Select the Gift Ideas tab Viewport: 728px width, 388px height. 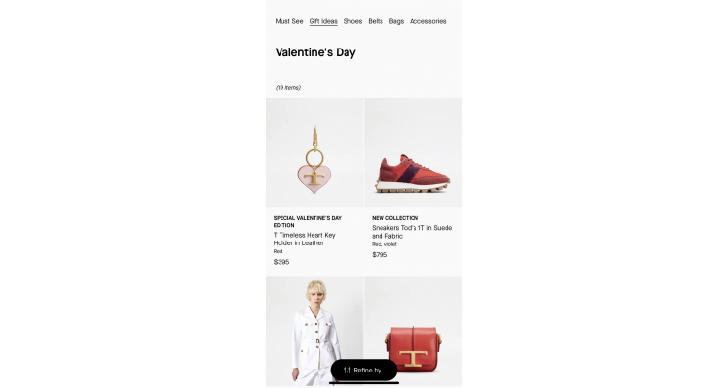point(323,21)
